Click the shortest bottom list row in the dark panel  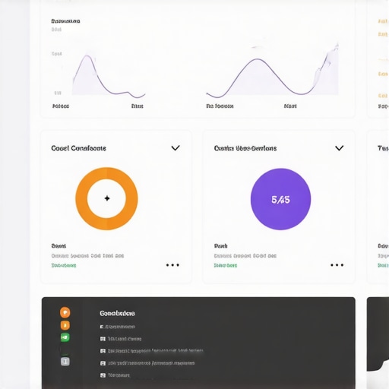pos(115,375)
